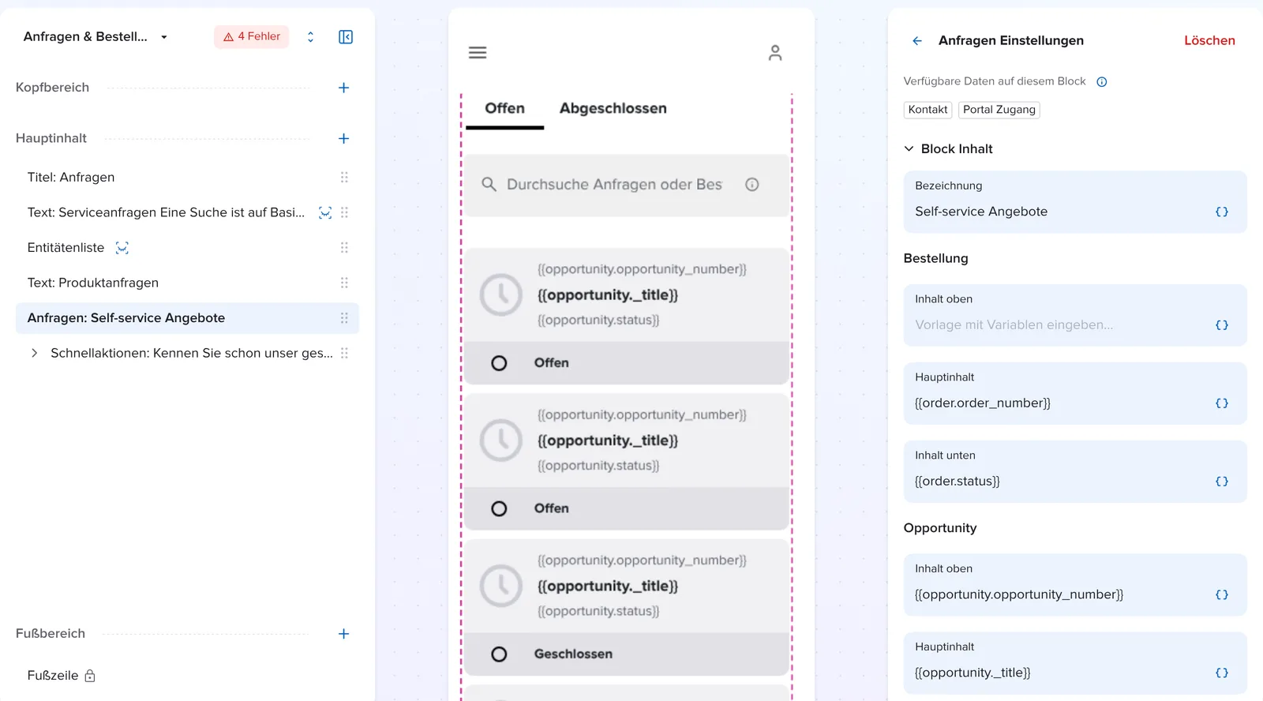Switch to the Offen tab
Screen dimensions: 1263x701
point(504,109)
